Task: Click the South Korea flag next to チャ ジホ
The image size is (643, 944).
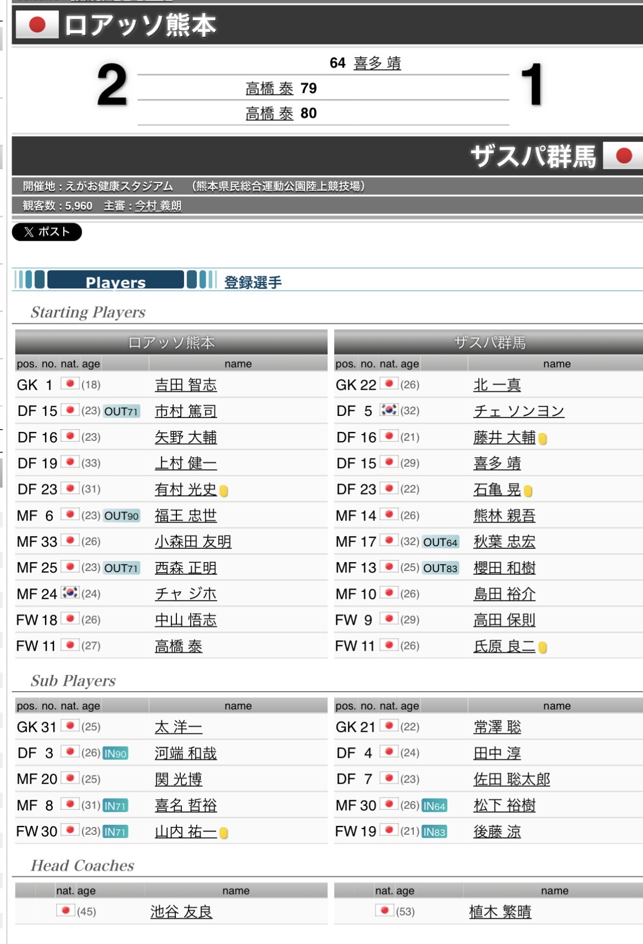Action: [x=70, y=593]
